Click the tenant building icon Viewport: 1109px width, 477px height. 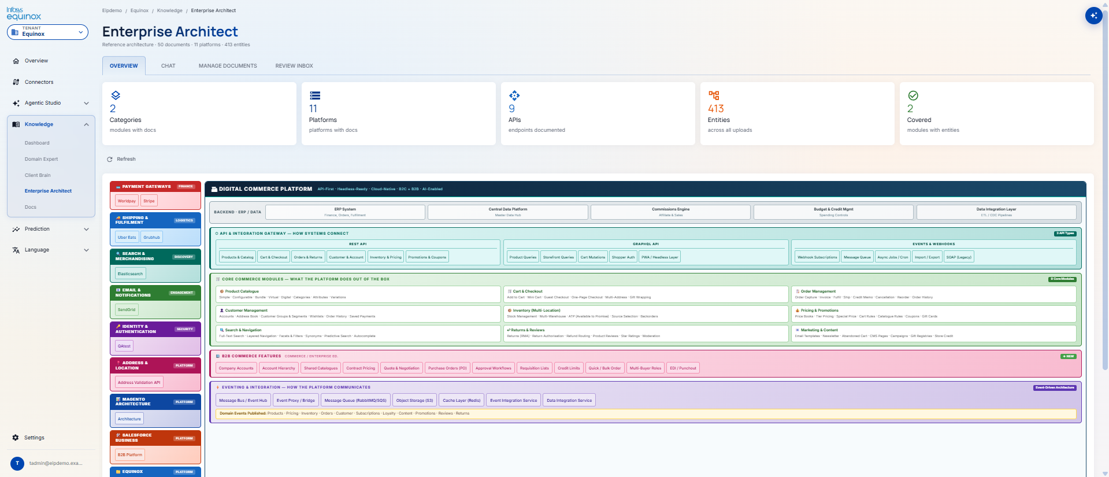(16, 32)
